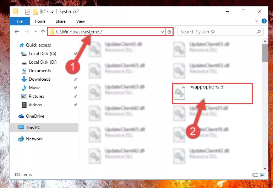Go up one folder level

tap(43, 32)
